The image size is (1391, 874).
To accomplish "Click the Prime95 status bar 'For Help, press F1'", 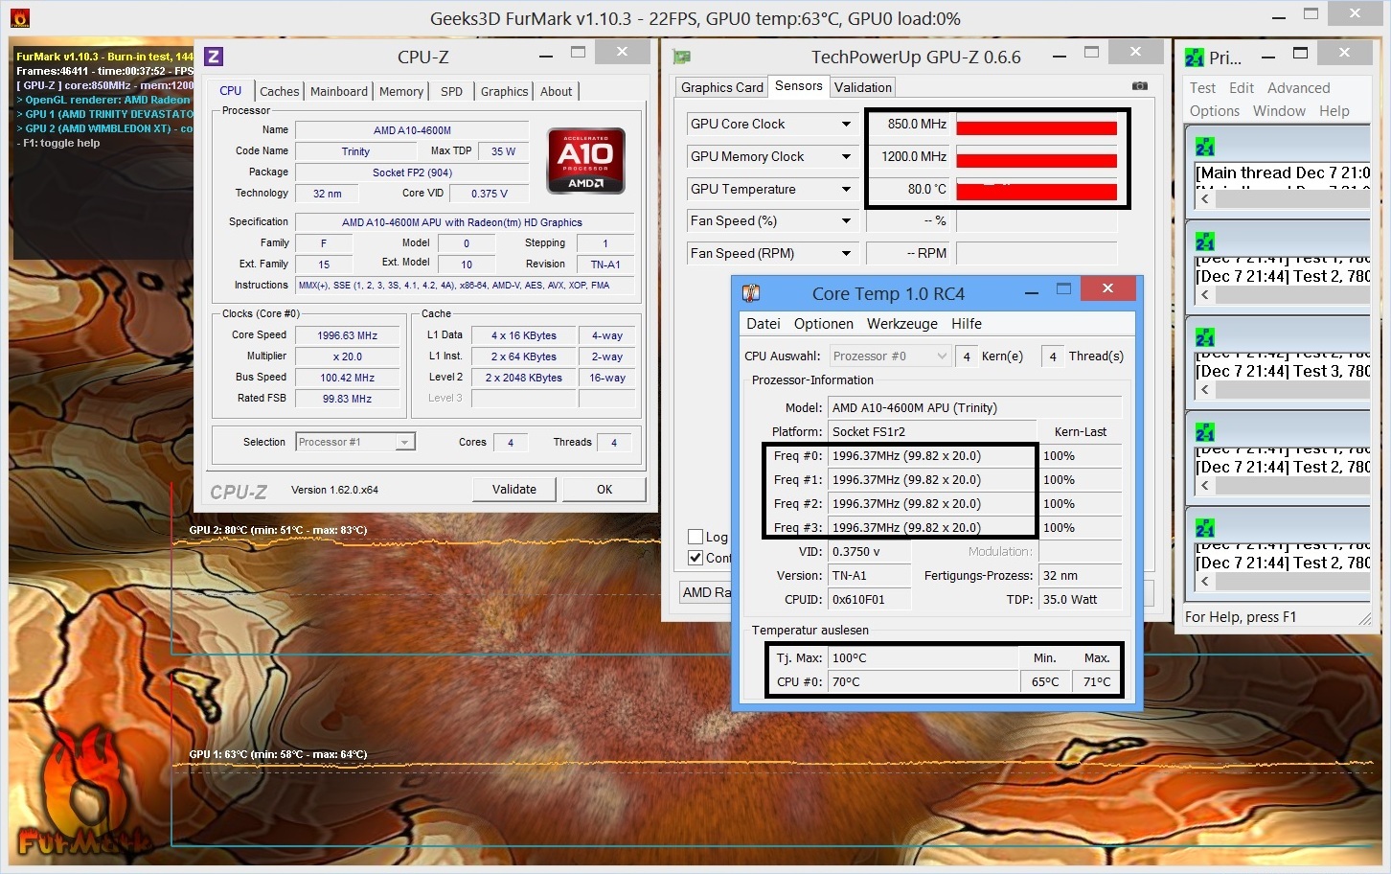I will click(x=1240, y=616).
